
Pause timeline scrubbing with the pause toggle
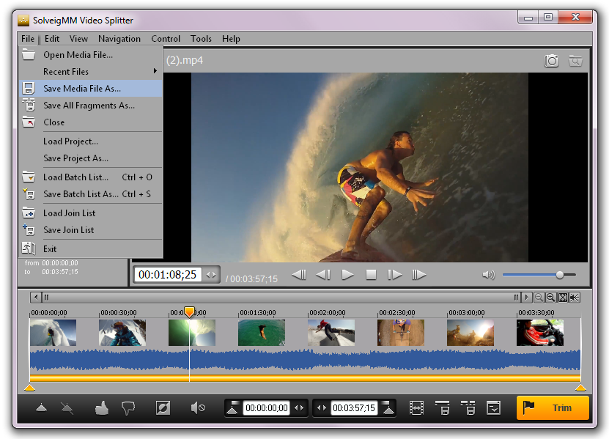pos(45,297)
